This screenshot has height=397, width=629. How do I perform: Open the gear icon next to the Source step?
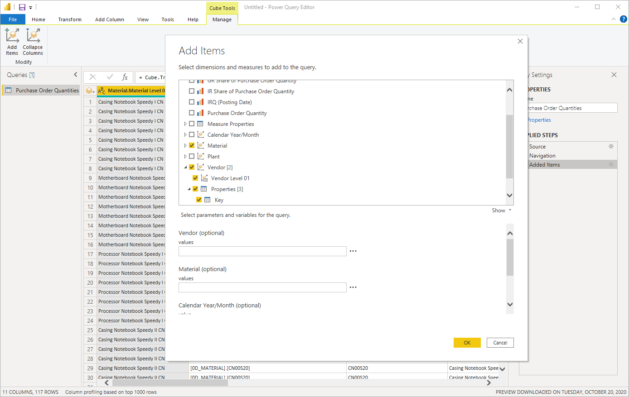click(x=611, y=146)
